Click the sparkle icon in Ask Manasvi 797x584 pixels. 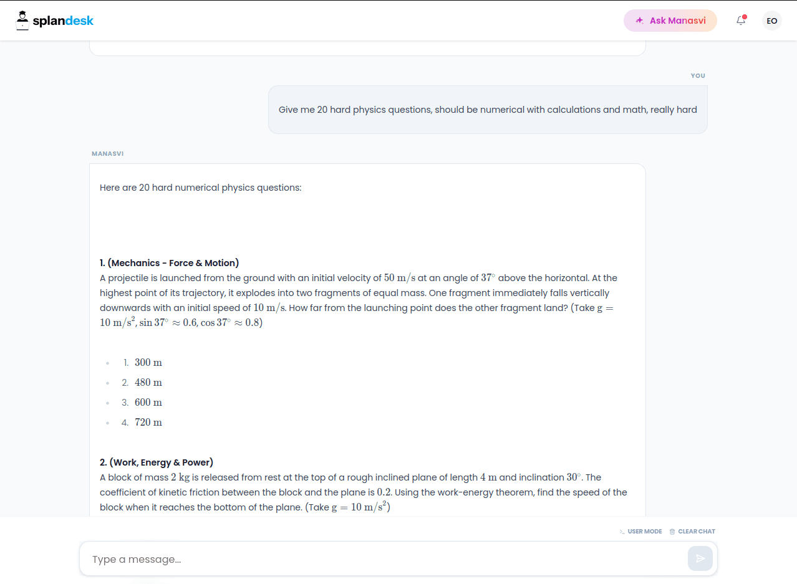(639, 21)
